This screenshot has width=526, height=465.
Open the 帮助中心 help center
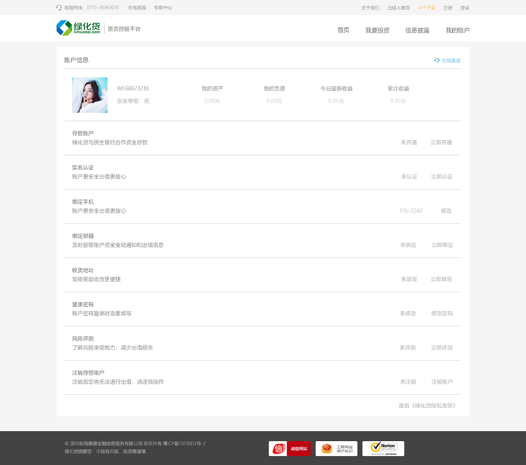tap(164, 7)
